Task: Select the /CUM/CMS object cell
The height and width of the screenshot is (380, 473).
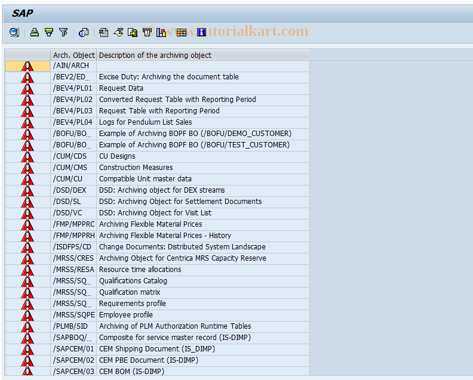Action: coord(73,168)
